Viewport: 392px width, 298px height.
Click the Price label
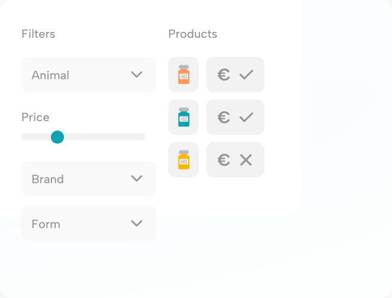tap(36, 117)
